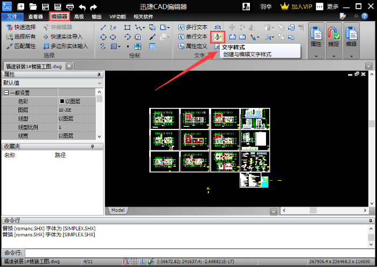Select the Point tool in Draw group
Viewport: 377px width, 267px height.
click(128, 46)
